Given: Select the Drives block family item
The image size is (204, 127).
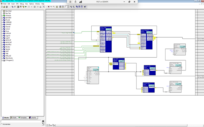Looking at the screenshot, I should point(8,31).
